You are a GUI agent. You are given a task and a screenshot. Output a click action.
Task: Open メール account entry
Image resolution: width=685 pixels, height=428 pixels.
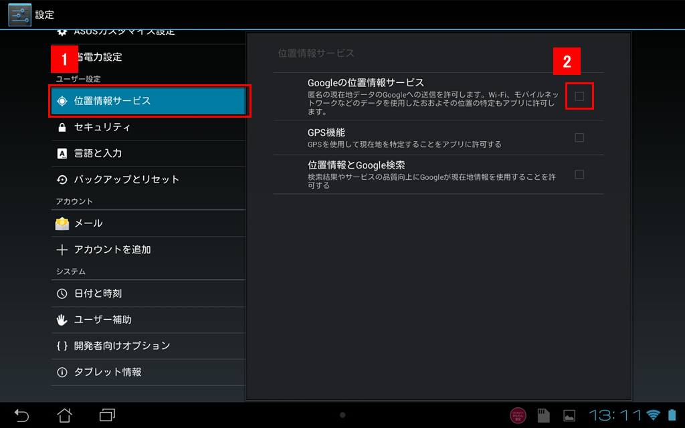click(149, 223)
